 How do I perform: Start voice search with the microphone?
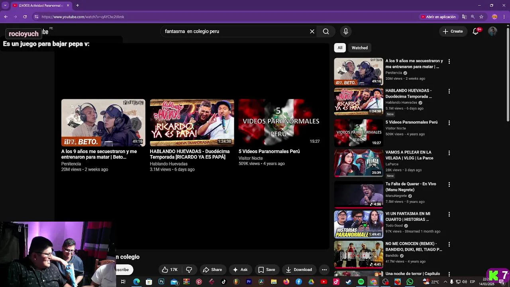[x=345, y=31]
